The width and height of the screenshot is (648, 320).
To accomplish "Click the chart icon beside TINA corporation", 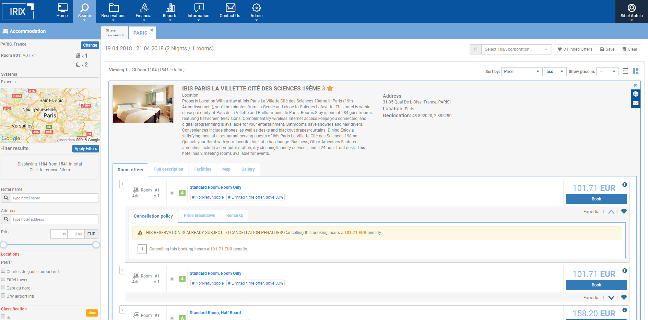I will point(475,49).
